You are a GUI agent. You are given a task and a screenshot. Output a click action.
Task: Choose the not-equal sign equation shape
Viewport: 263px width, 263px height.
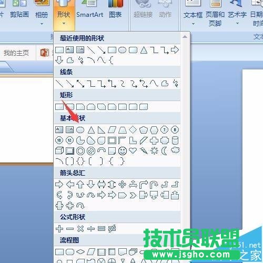pos(112,229)
